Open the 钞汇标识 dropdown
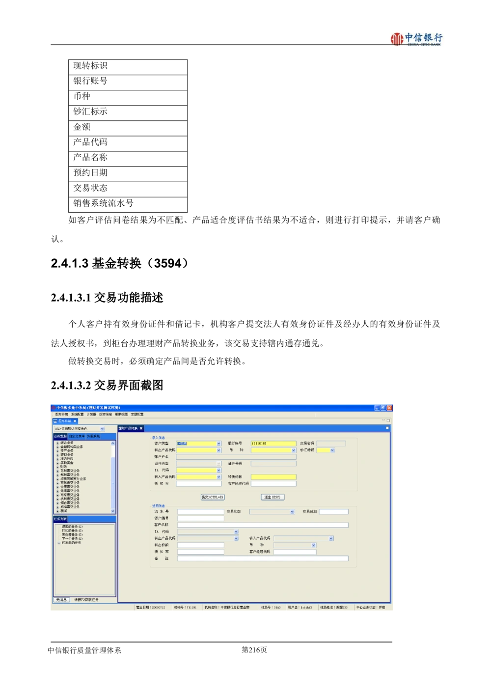Screen dimensions: 491x695 click(332, 450)
